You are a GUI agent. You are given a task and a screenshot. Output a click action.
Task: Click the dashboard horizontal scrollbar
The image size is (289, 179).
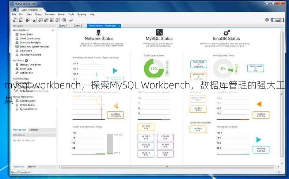(x=167, y=167)
